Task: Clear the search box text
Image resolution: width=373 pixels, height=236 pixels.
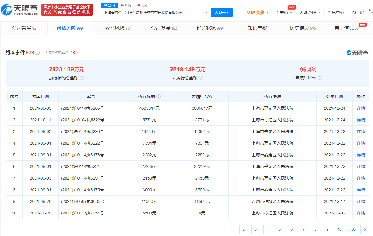Action: tap(206, 13)
